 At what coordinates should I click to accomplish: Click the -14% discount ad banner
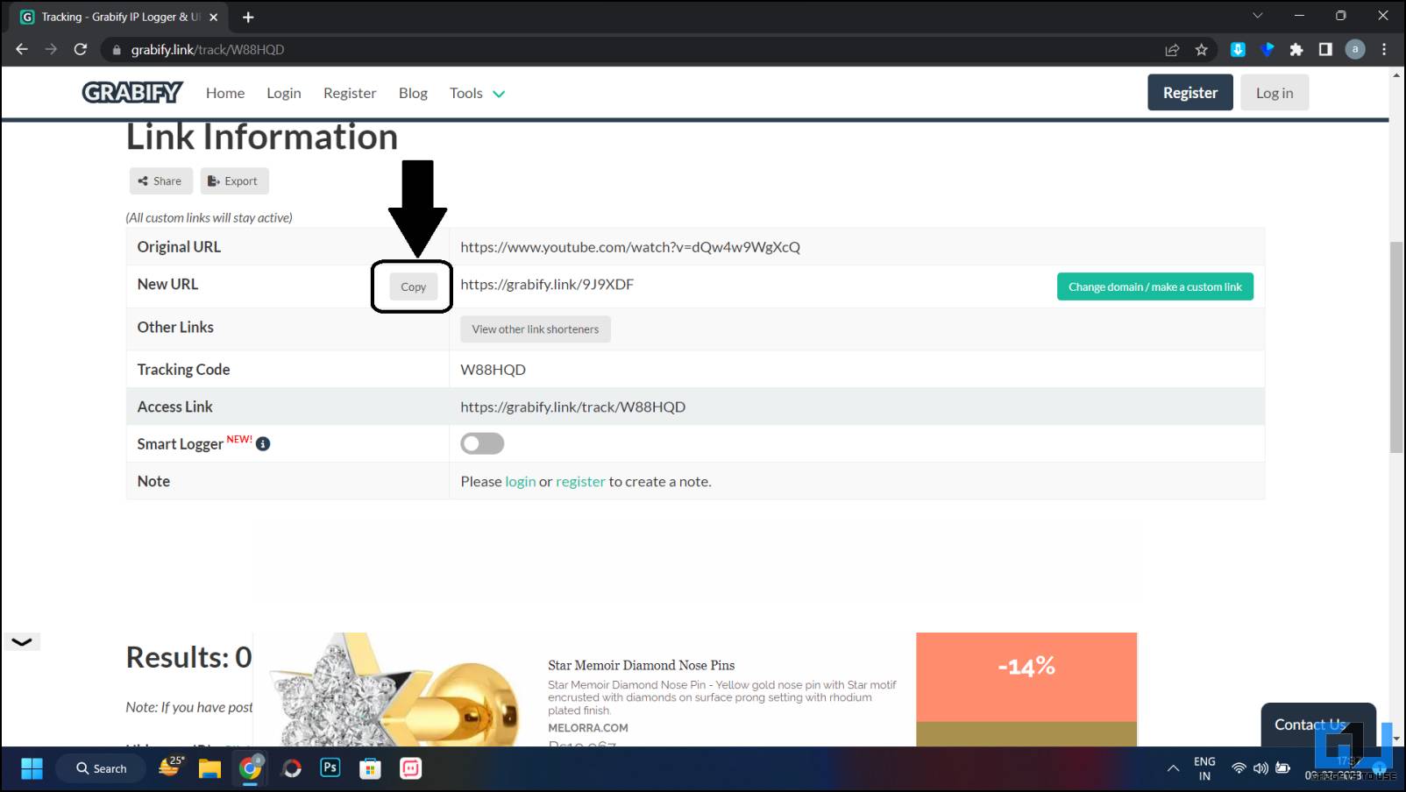(1026, 677)
